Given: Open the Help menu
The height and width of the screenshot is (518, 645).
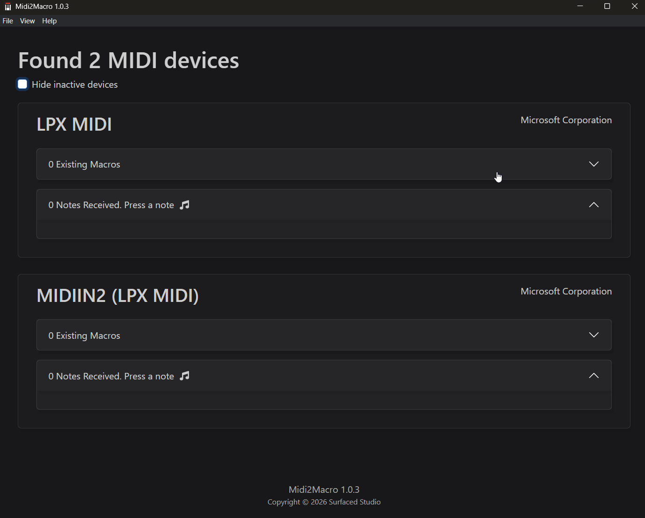Looking at the screenshot, I should coord(49,21).
